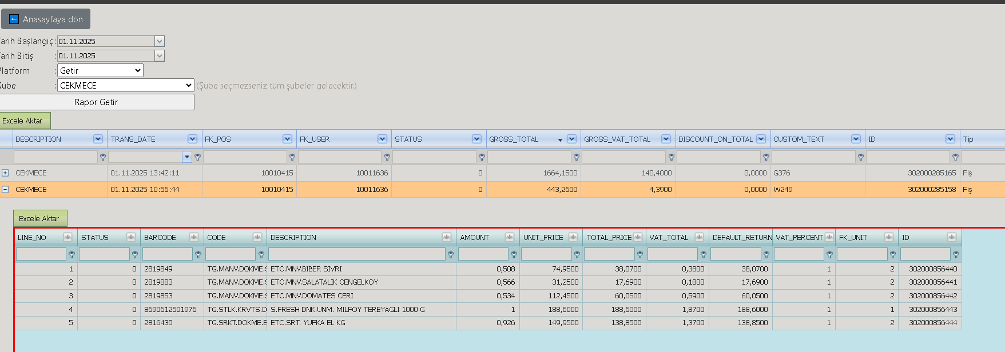
Task: Click filter funnel for GROSS_TOTAL column
Action: [x=577, y=157]
